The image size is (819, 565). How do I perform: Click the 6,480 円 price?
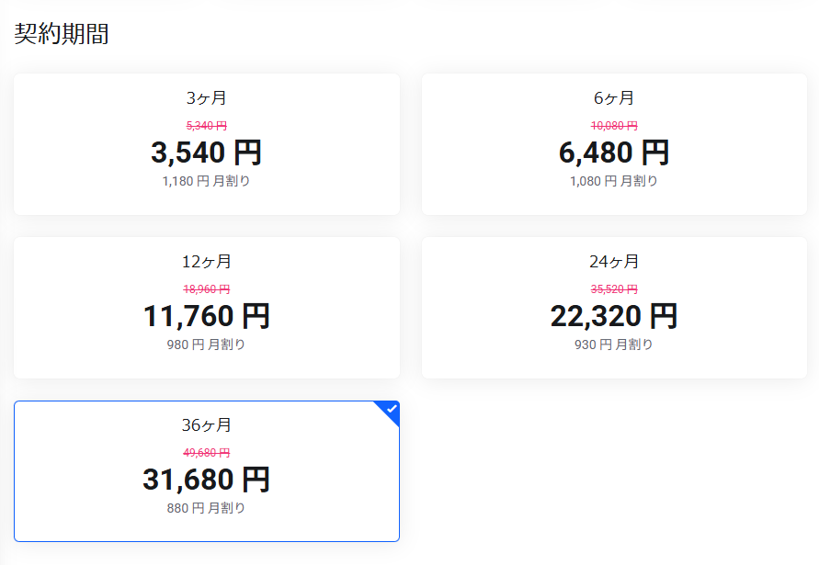coord(613,153)
